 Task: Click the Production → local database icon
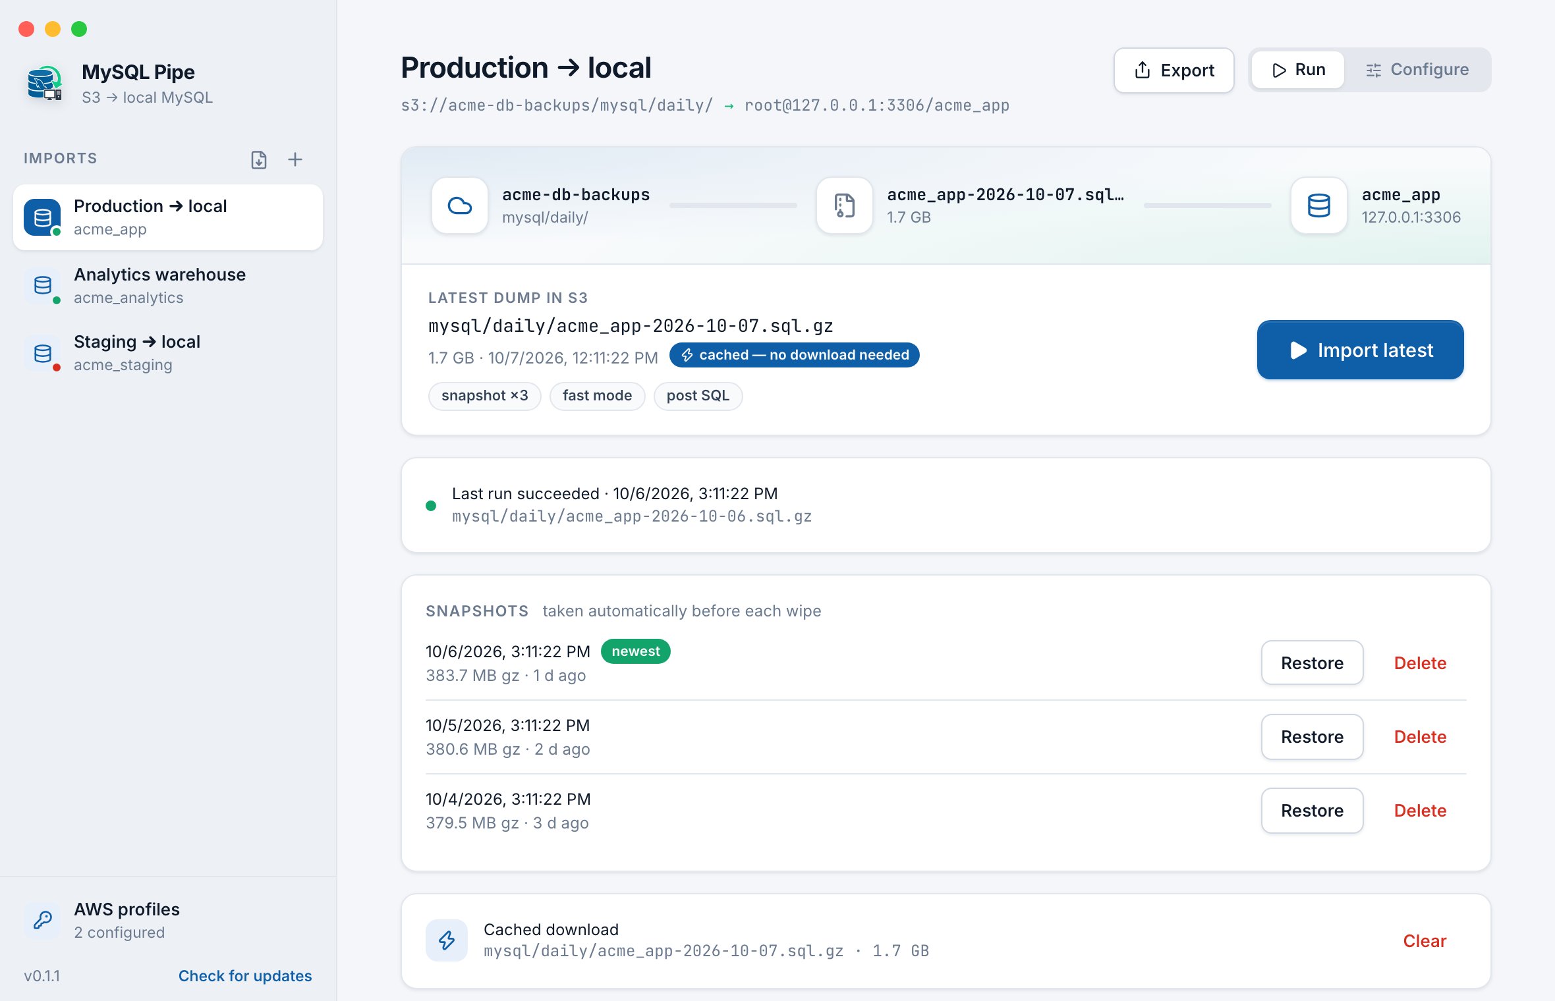tap(43, 217)
